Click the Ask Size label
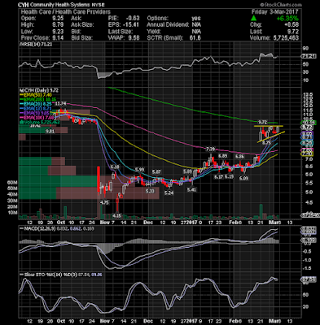320x325 pixels. [82, 24]
